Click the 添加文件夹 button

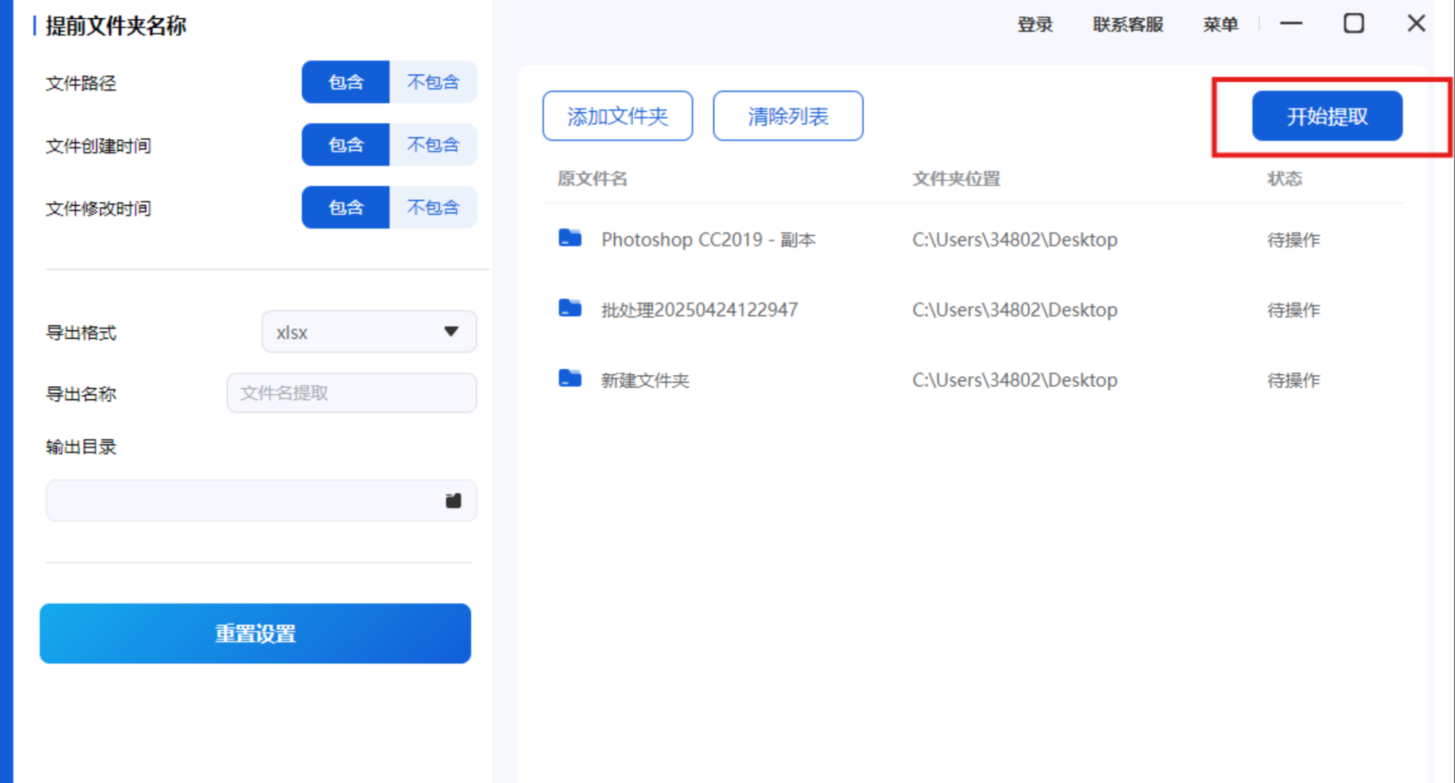point(617,116)
